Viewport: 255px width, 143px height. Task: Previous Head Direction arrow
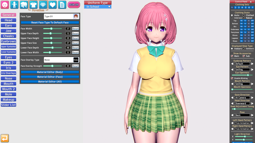pyautogui.click(x=232, y=104)
